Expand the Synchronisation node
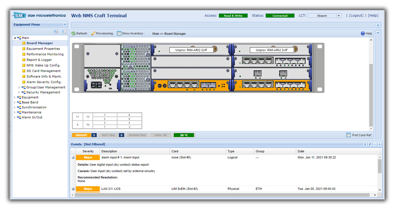398x209 pixels. [x=15, y=107]
